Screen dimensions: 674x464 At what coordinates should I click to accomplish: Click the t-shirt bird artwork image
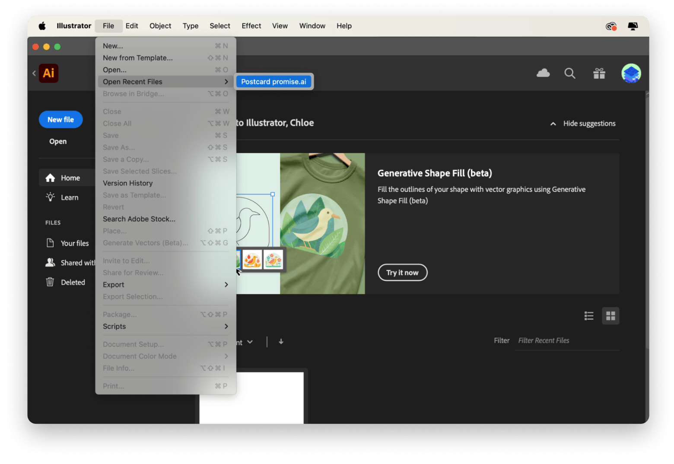pos(322,223)
